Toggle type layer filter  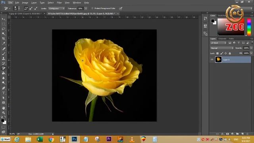tap(239, 43)
